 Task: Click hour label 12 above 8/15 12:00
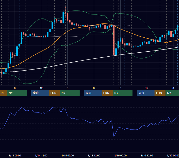pos(94,88)
